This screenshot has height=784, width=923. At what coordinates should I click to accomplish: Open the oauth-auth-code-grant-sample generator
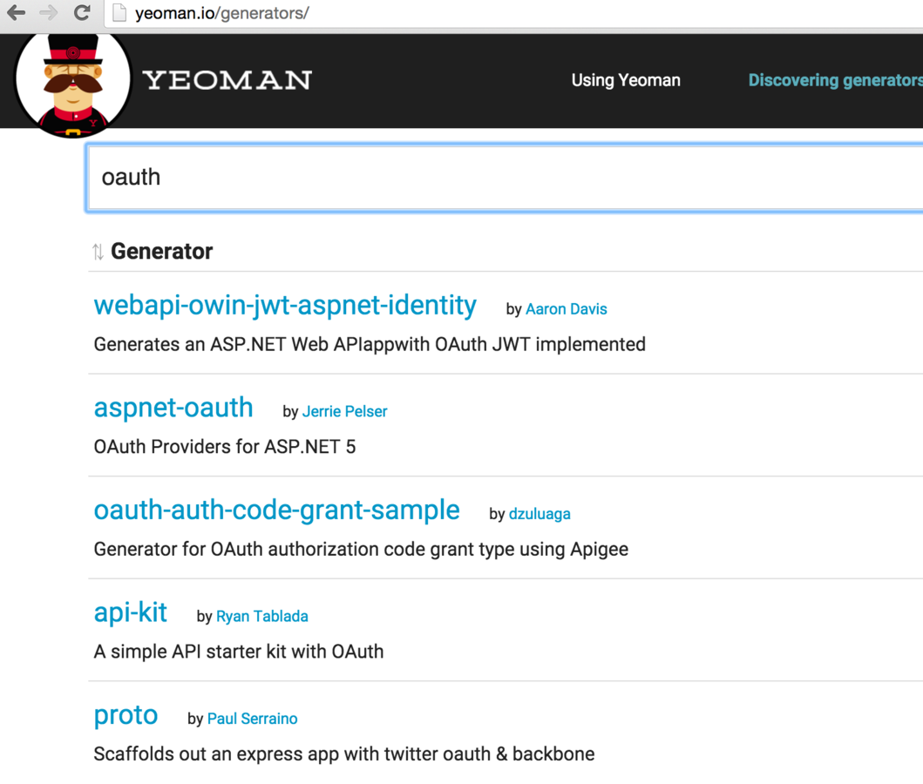tap(276, 510)
